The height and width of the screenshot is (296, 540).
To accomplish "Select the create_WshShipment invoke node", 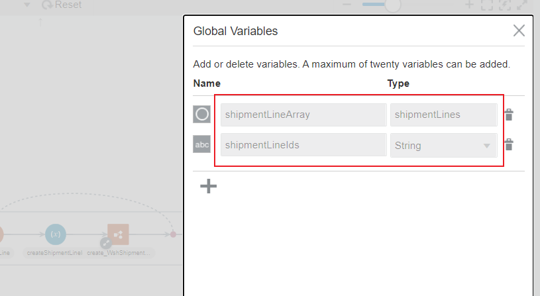I will tap(119, 234).
